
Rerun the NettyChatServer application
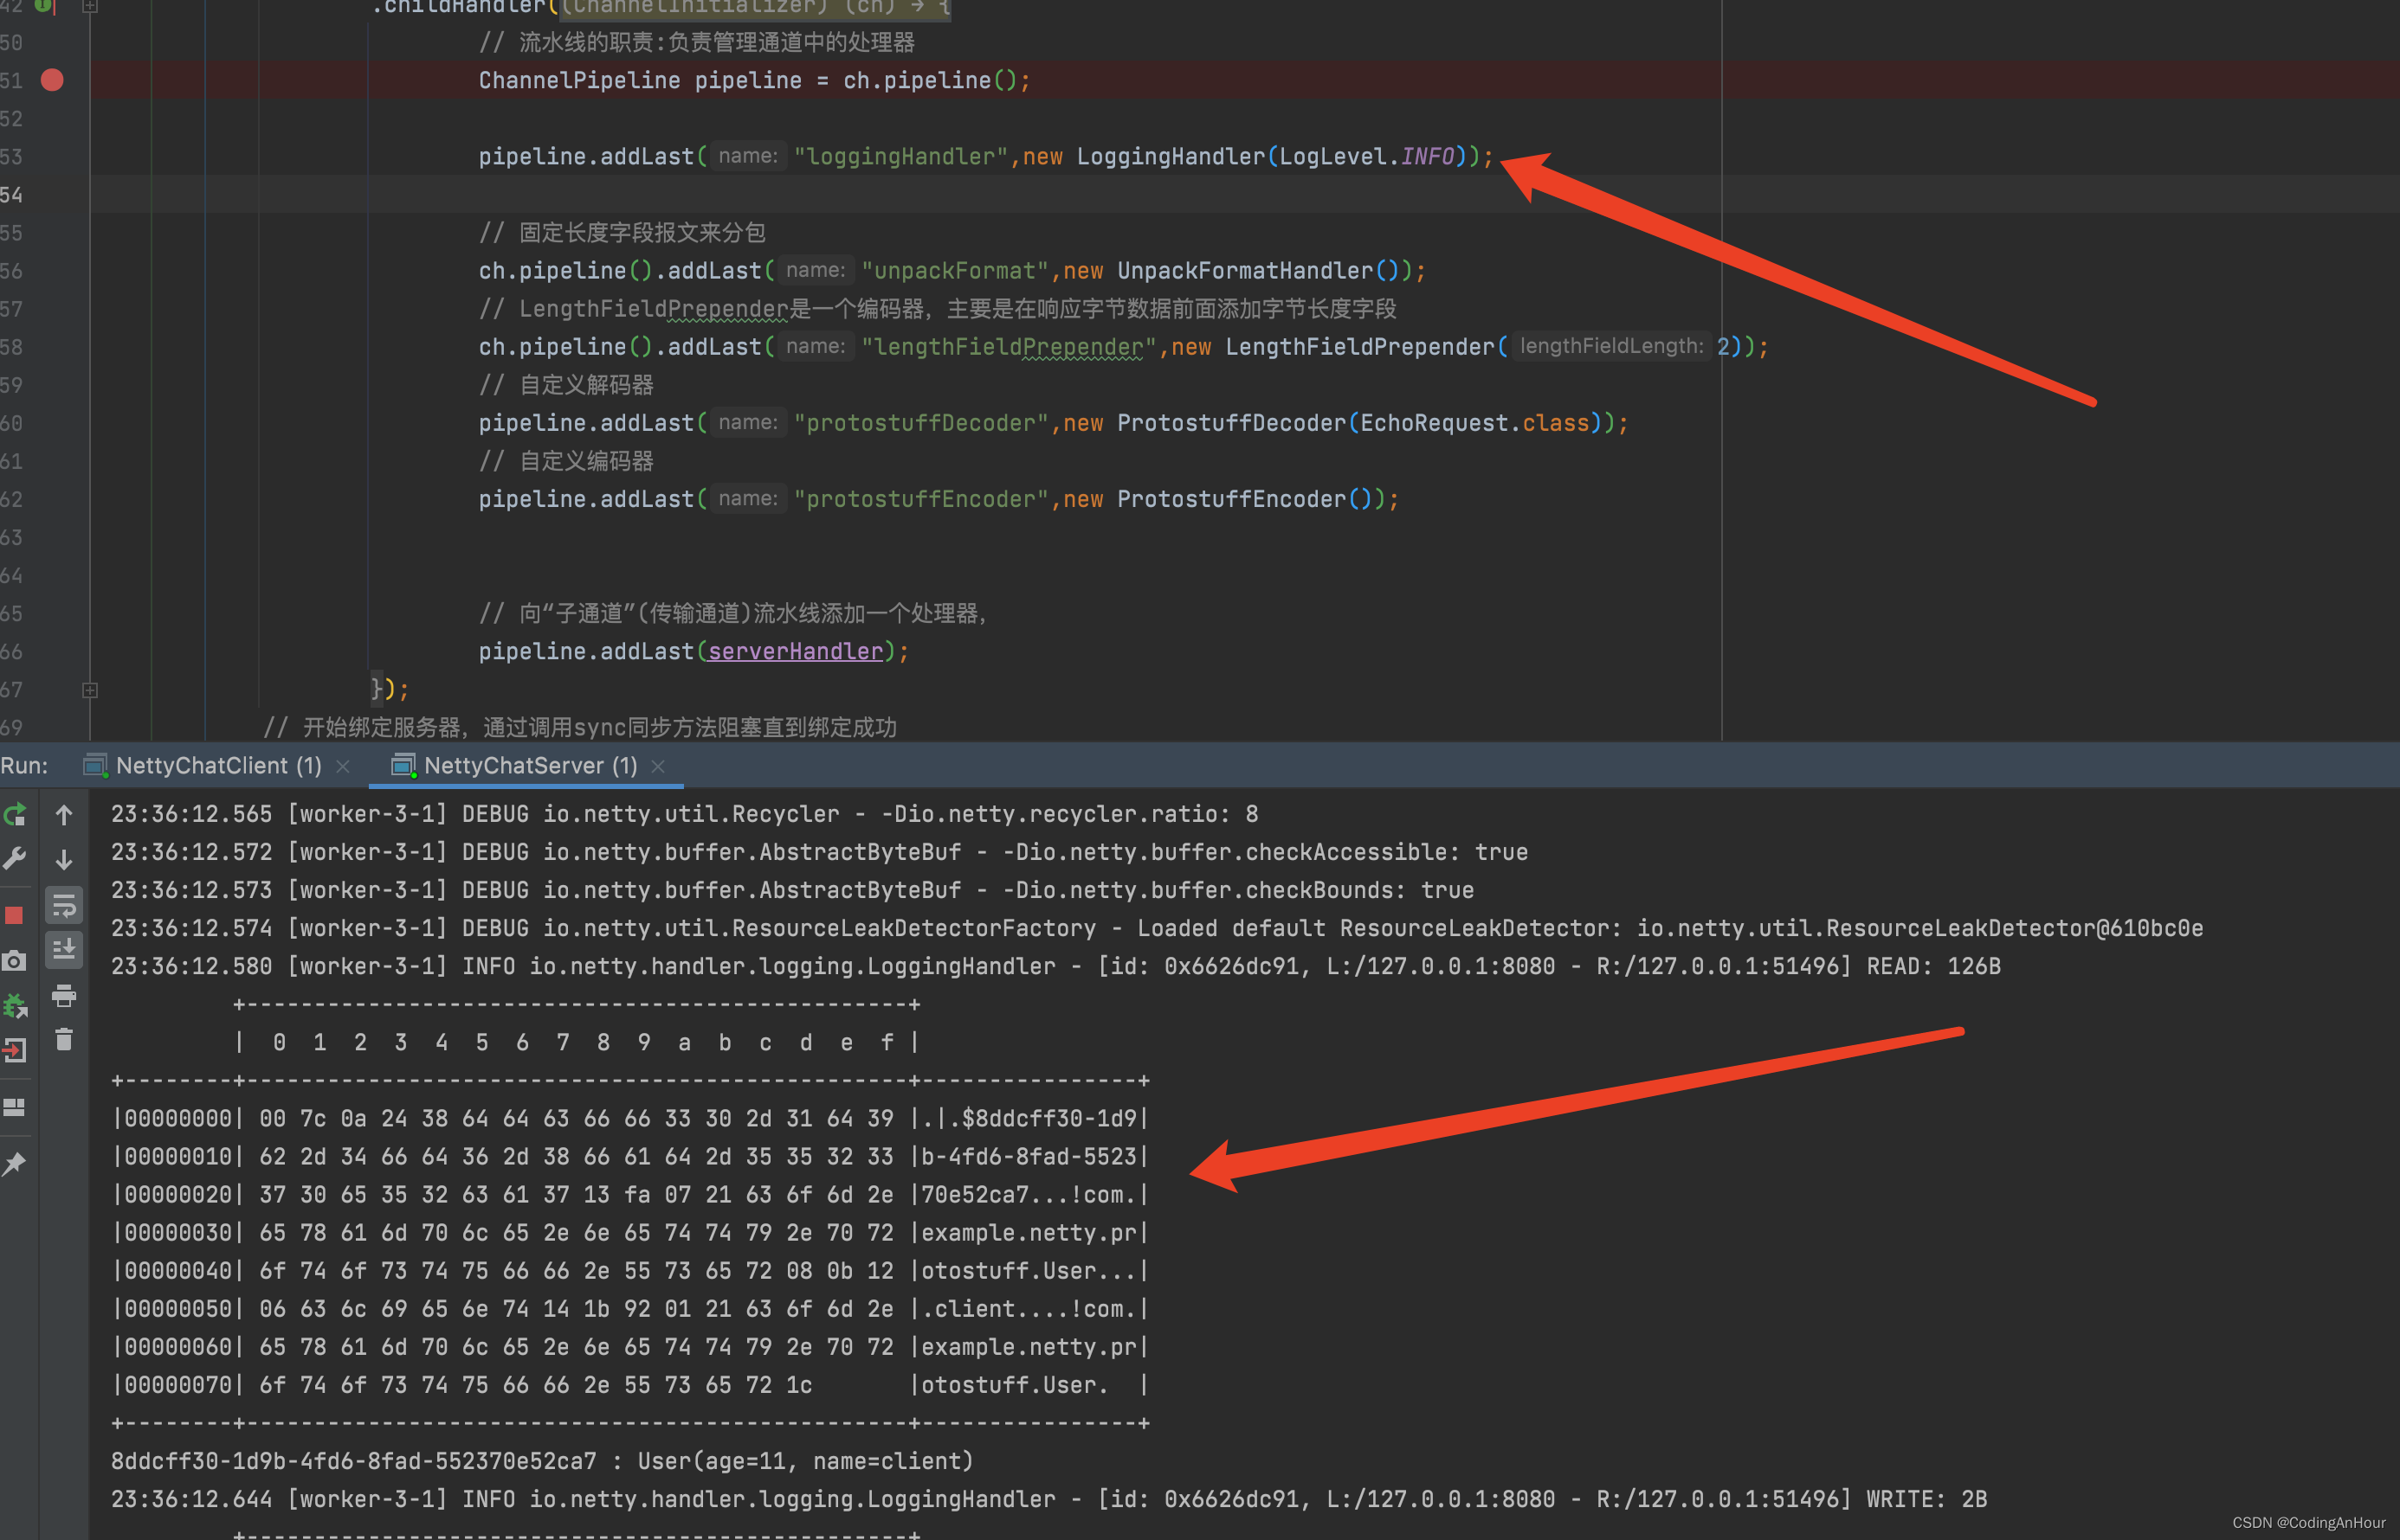coord(15,815)
